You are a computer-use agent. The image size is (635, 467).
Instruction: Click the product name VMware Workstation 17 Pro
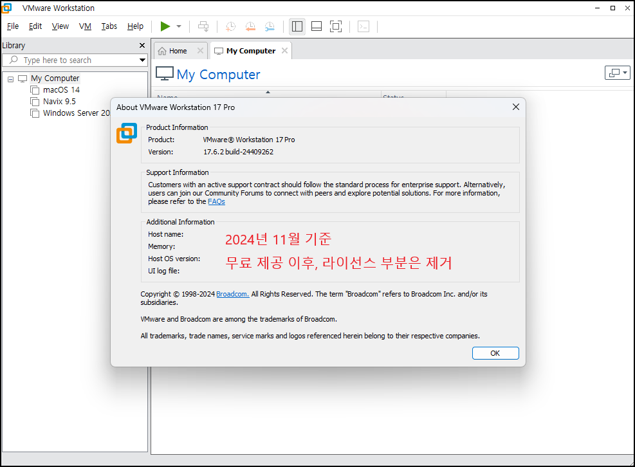point(248,140)
